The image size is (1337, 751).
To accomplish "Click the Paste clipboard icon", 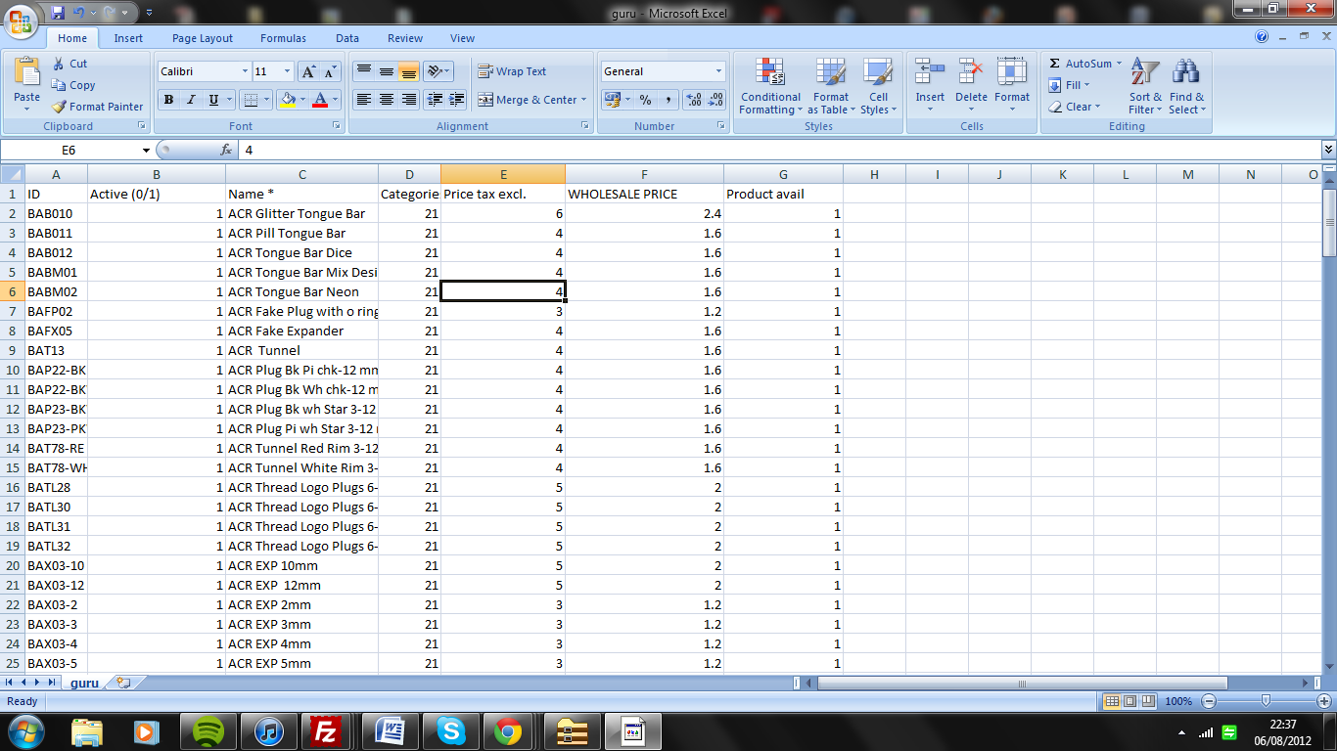I will 27,73.
